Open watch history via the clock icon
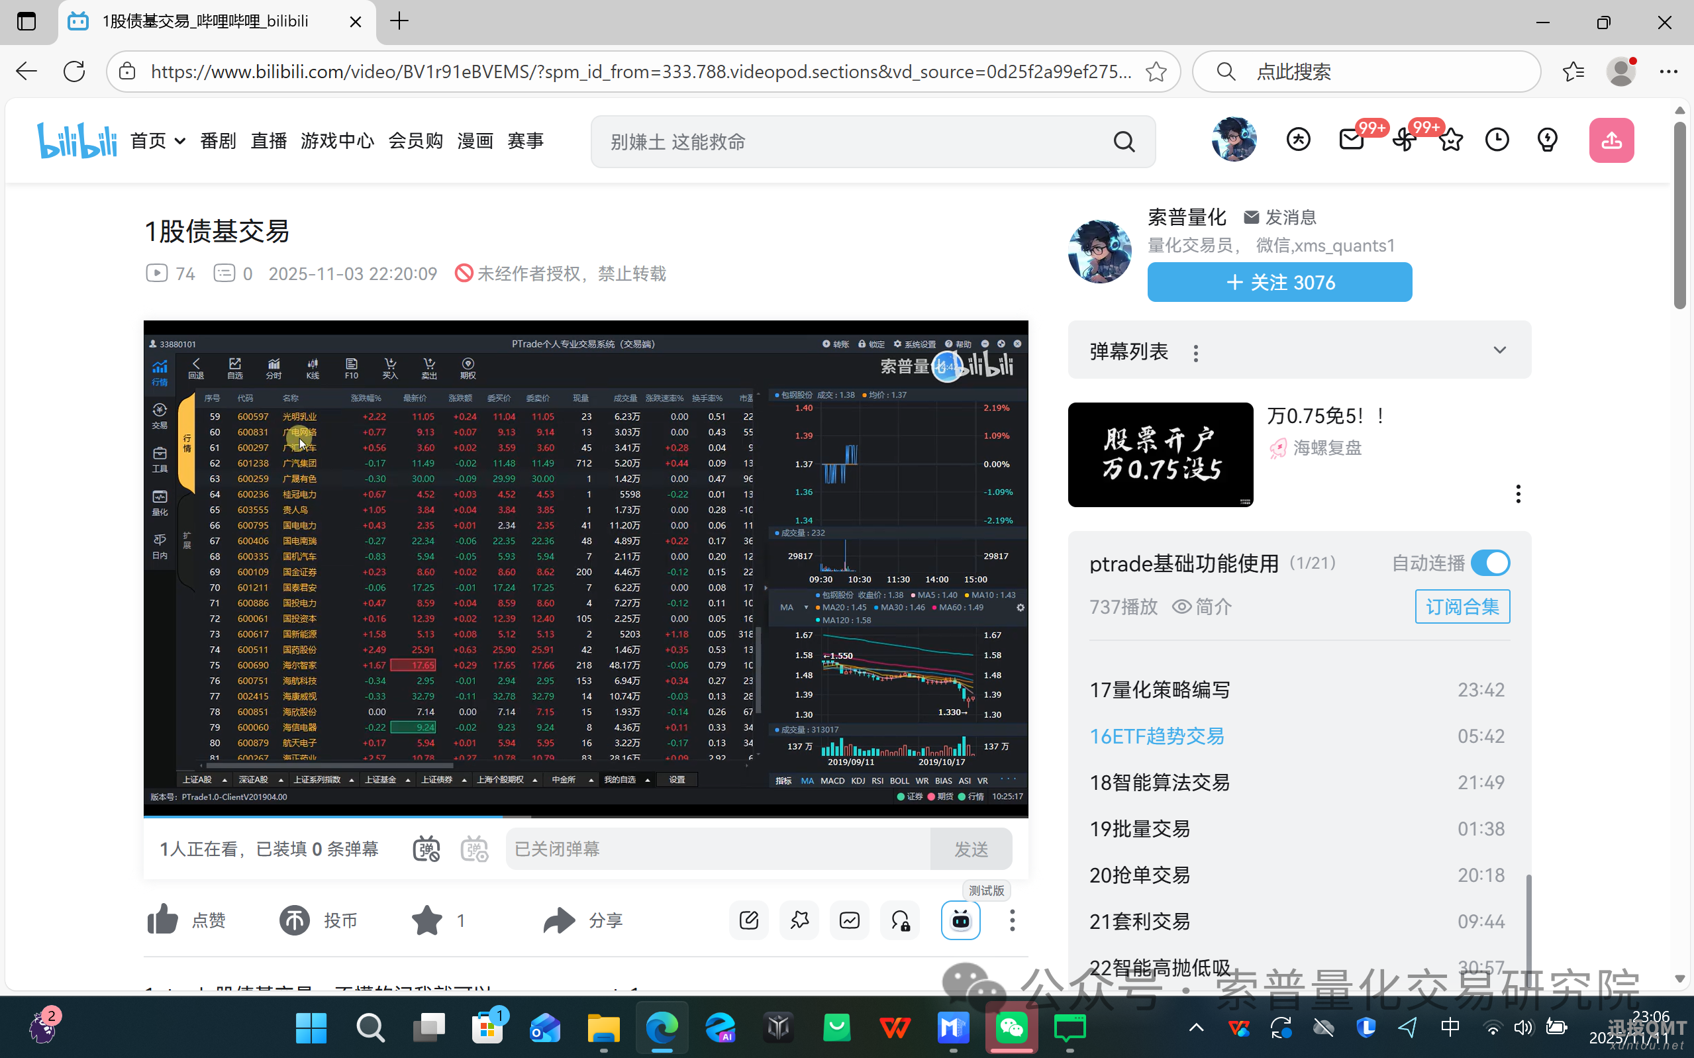Screen dimensions: 1694x1058 (x=1498, y=139)
